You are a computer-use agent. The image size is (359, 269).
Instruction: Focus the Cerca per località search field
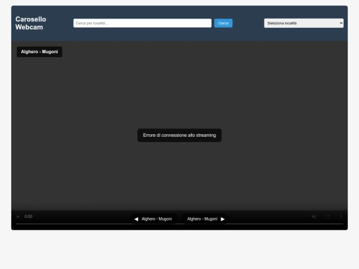(x=142, y=23)
